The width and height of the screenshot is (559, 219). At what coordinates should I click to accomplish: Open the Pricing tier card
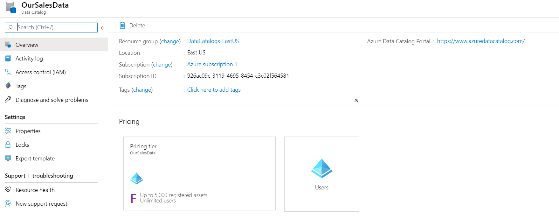pyautogui.click(x=199, y=173)
